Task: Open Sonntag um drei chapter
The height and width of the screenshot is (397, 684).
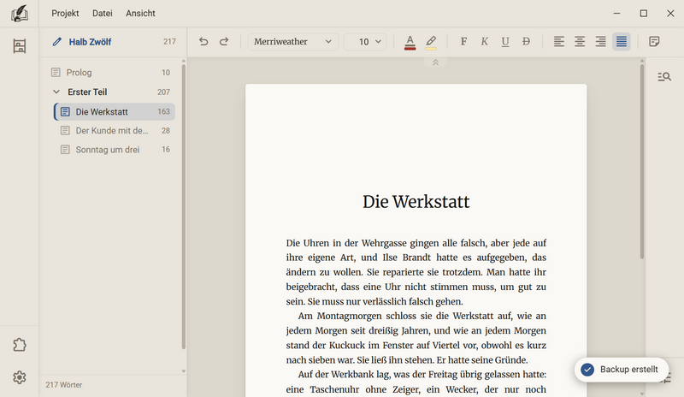Action: pos(115,150)
